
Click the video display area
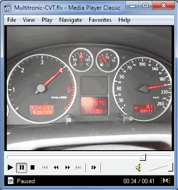tap(89, 88)
